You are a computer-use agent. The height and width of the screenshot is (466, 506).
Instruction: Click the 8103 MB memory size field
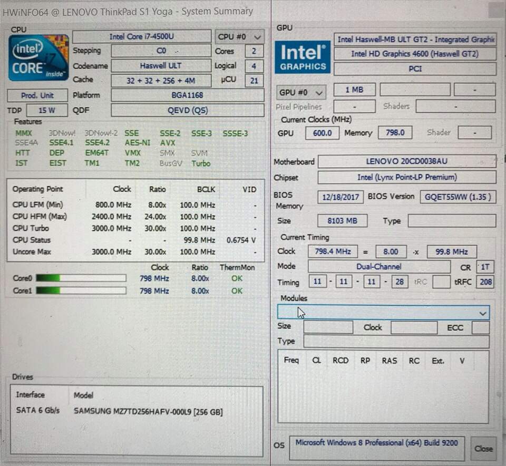343,221
